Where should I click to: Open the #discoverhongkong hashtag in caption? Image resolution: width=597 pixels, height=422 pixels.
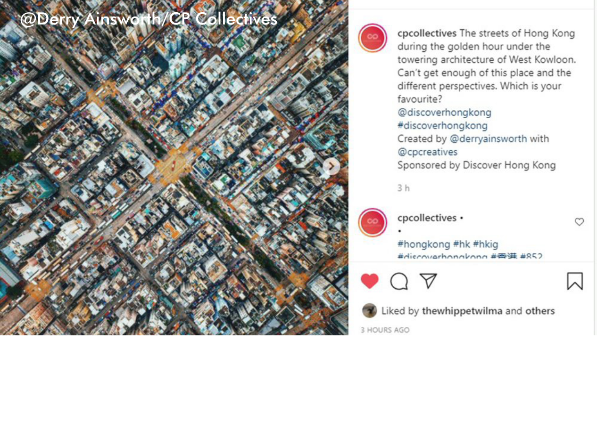click(442, 126)
